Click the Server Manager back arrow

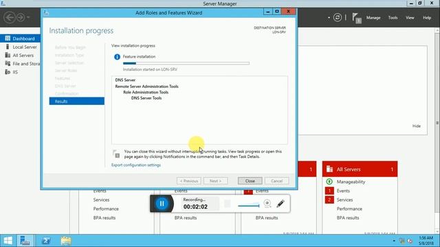(x=10, y=17)
